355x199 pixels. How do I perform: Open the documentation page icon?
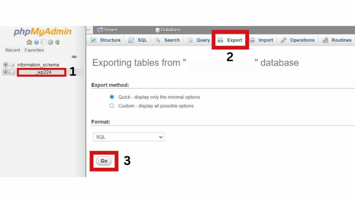click(x=43, y=42)
